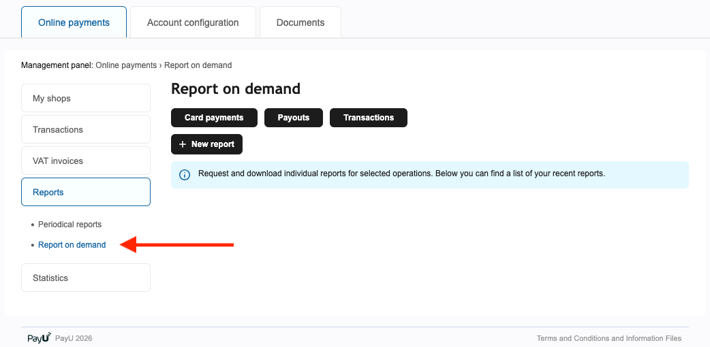Open Terms and Conditions and Information Files
This screenshot has height=347, width=710.
pos(608,338)
